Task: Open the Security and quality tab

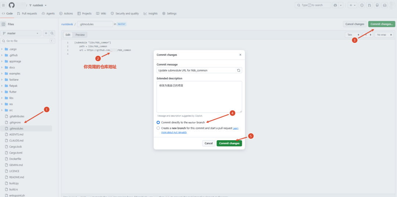Action: [125, 14]
